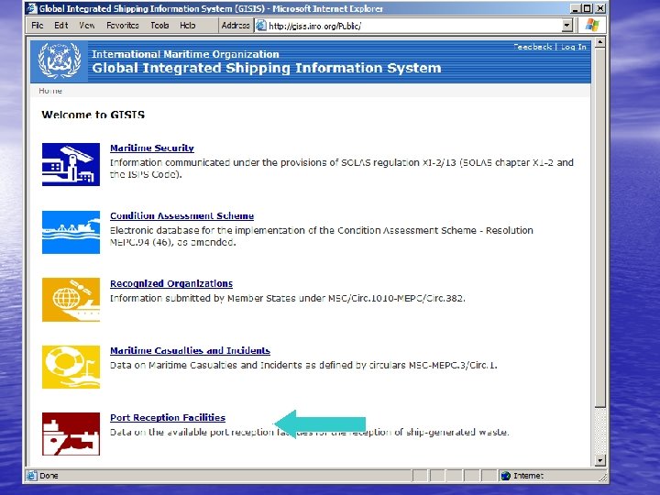Screen dimensions: 660x495
Task: Open the Maritime Security module icon
Action: [x=71, y=164]
